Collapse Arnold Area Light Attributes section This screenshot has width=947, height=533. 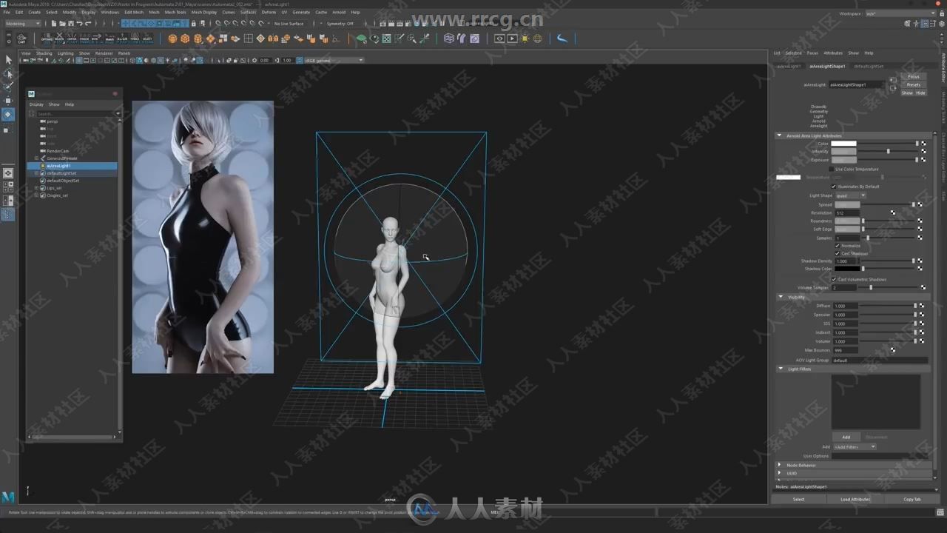(x=779, y=135)
